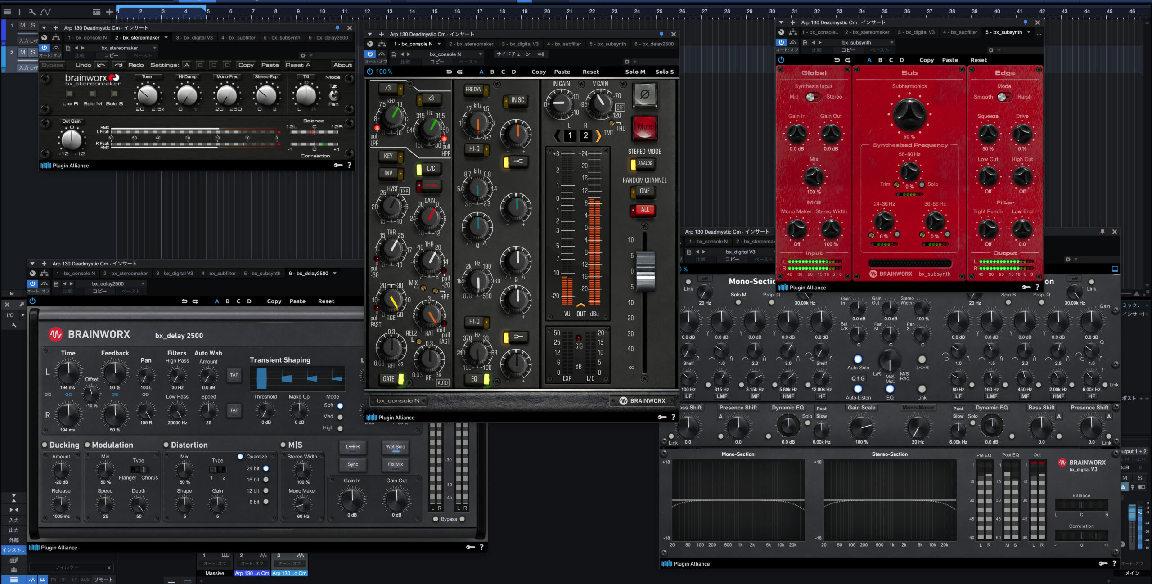Toggle the L<>R switch in bx_stereomaker
The image size is (1152, 584).
click(x=70, y=94)
